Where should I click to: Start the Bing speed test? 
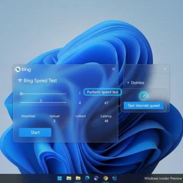tap(35, 132)
